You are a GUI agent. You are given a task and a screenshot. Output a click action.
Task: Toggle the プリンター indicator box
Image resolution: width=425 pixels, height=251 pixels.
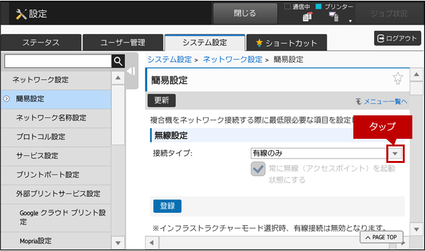[x=318, y=6]
